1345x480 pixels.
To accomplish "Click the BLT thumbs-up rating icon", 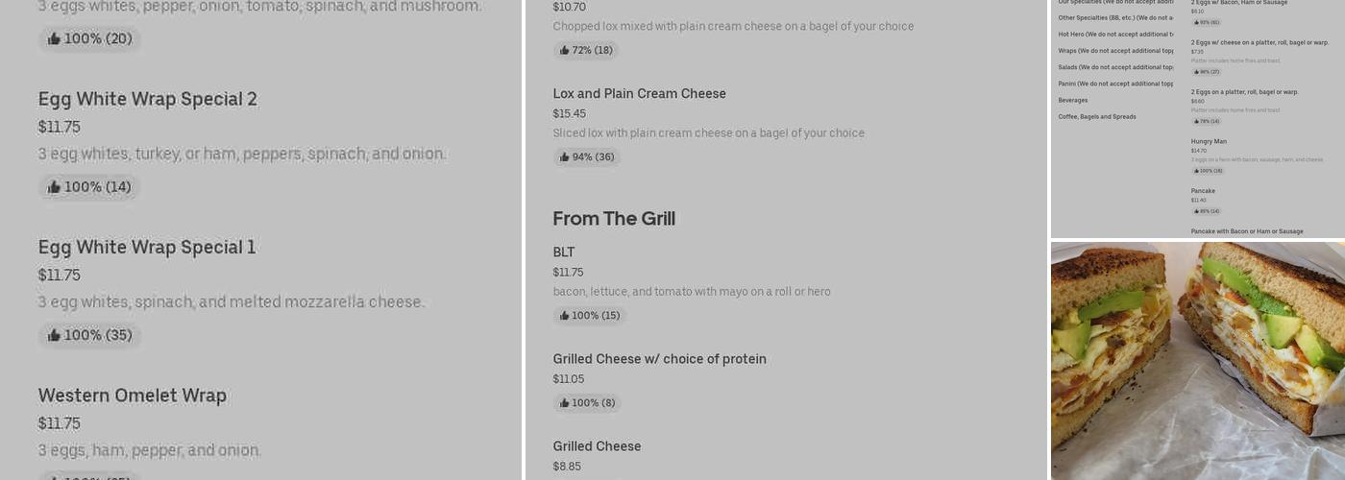I will tap(565, 316).
